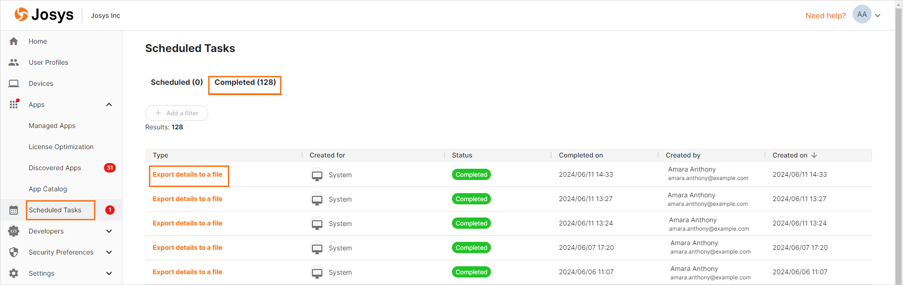
Task: Open App Catalog submenu item
Action: [48, 189]
